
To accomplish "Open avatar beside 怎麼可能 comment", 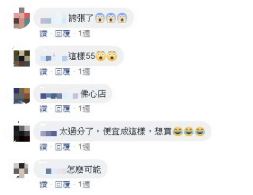I will [x=21, y=170].
